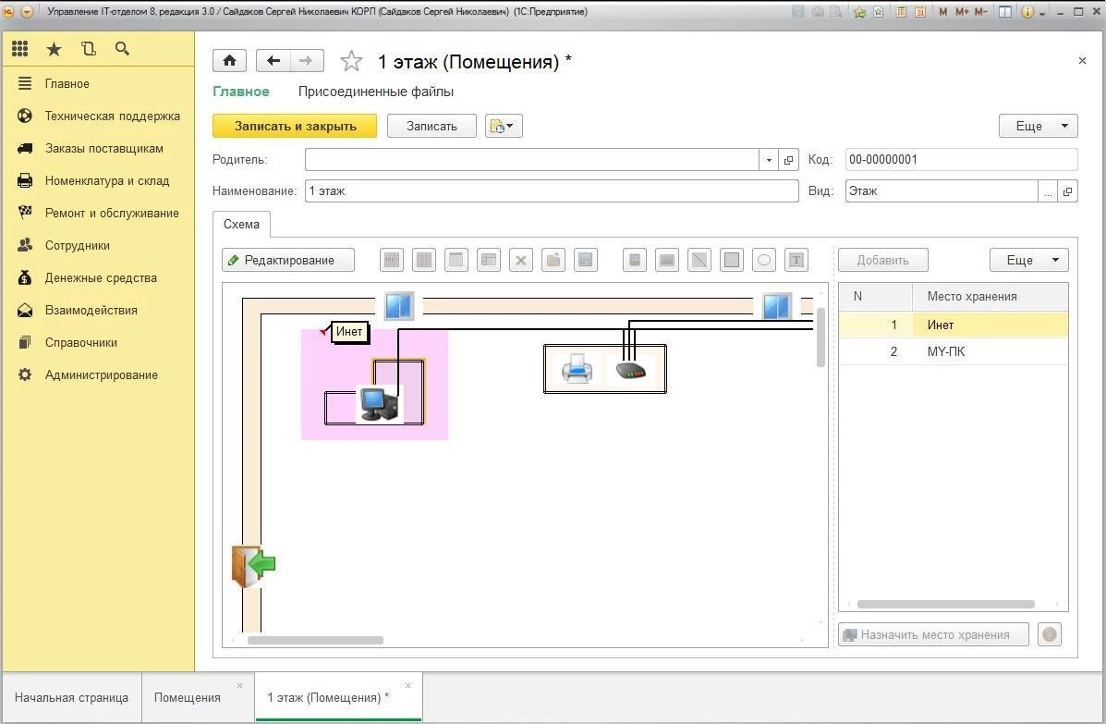The image size is (1106, 724).
Task: Click the Записать и закрыть button
Action: click(x=295, y=127)
